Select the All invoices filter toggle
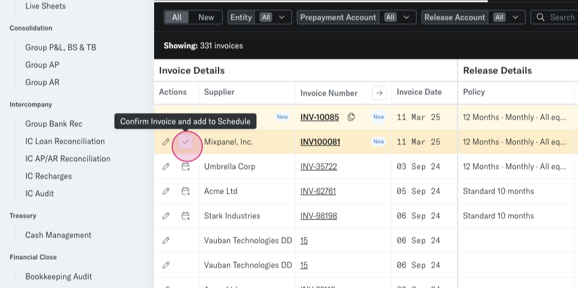 pyautogui.click(x=176, y=17)
